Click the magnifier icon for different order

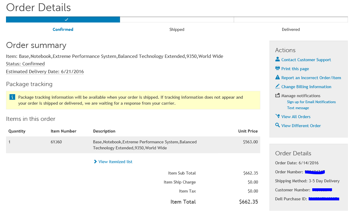pos(277,125)
